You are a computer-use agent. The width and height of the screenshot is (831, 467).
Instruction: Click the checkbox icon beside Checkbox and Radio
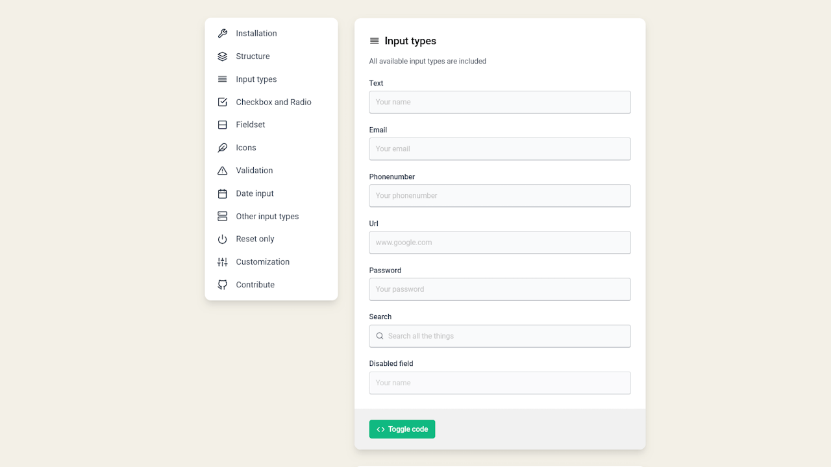tap(222, 102)
